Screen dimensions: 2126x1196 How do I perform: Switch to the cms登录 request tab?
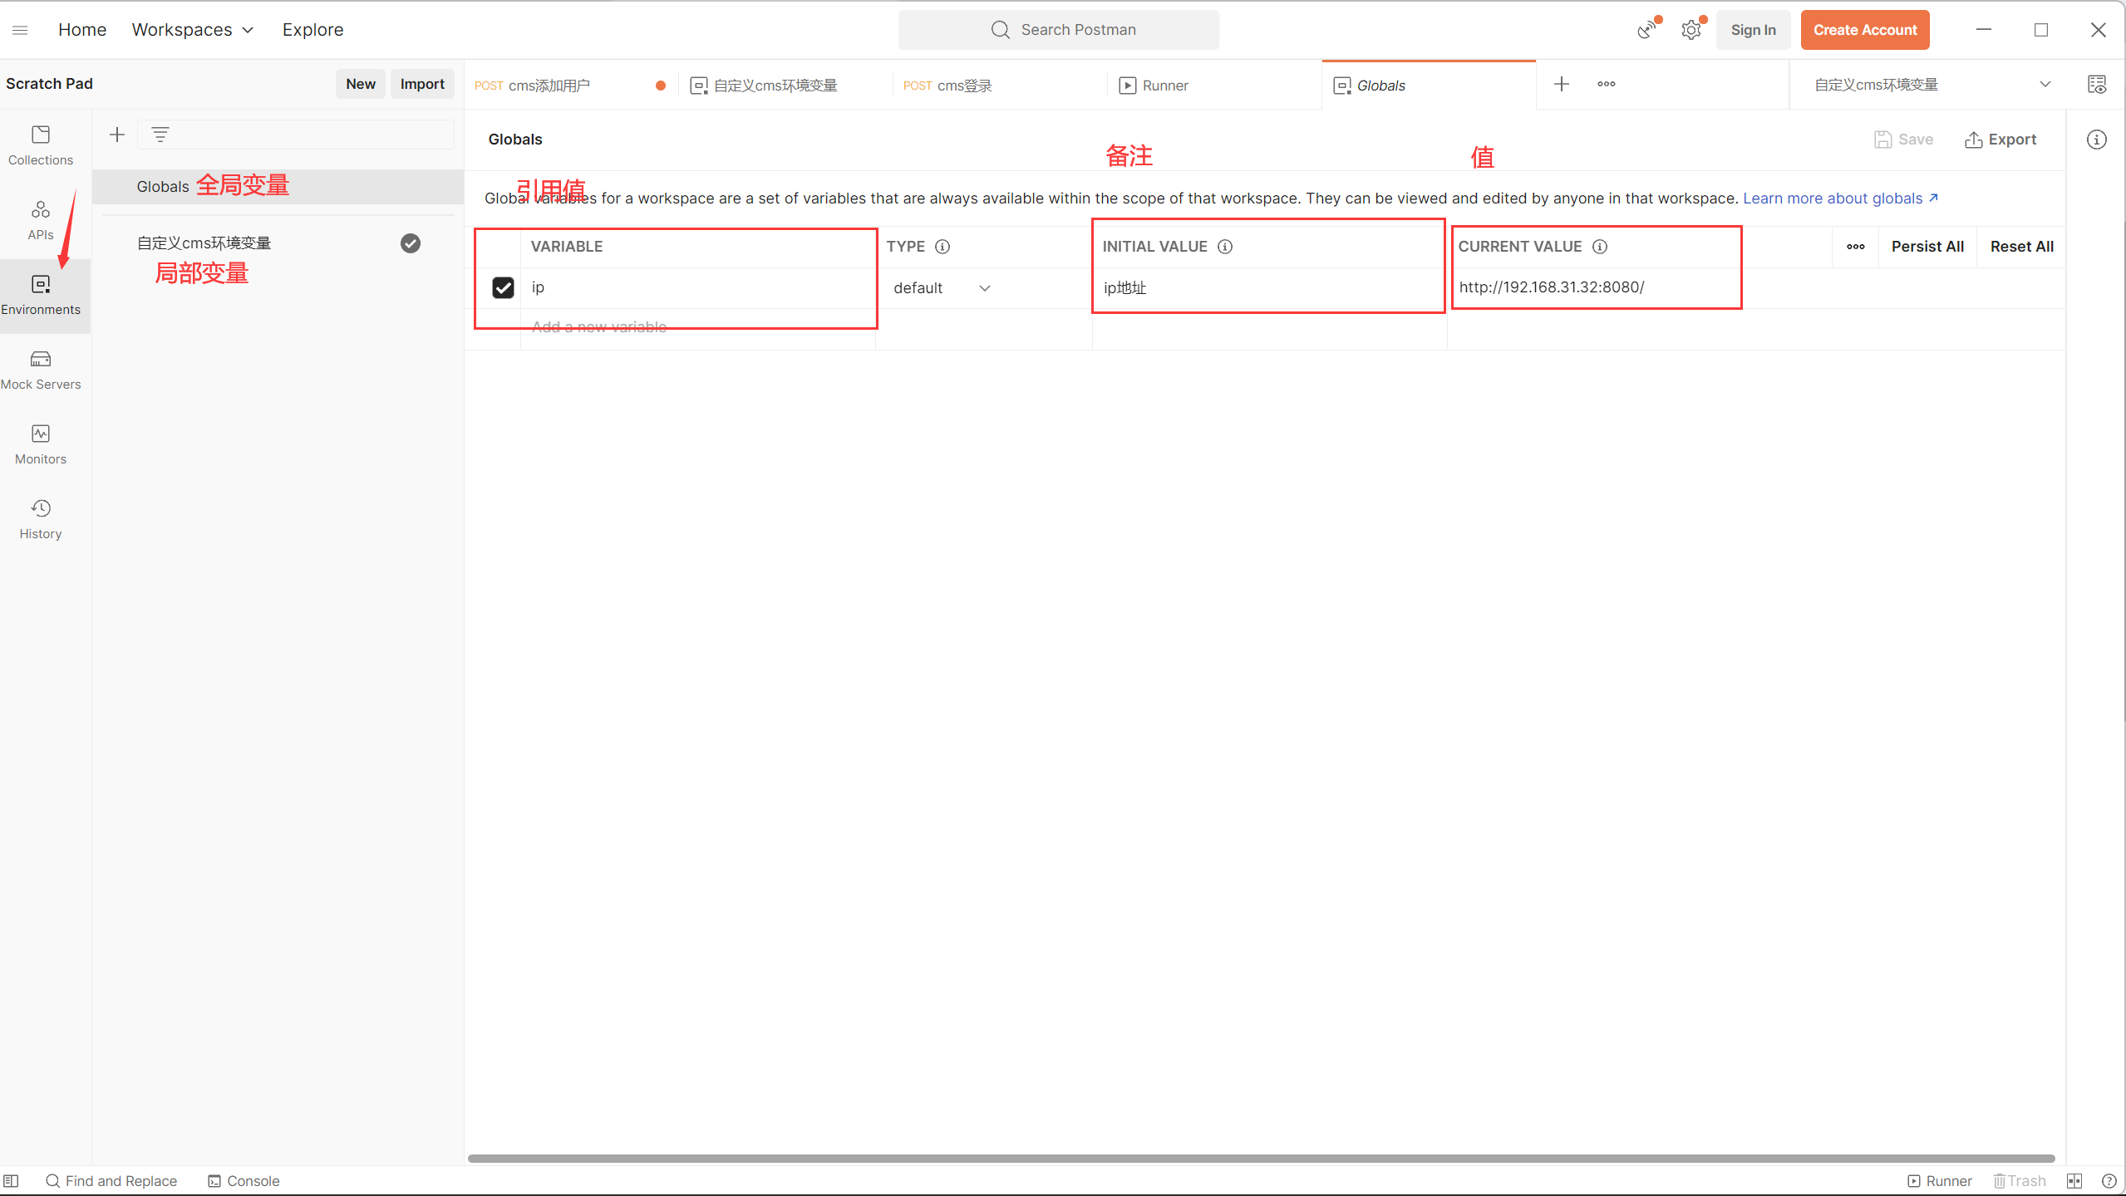click(x=964, y=86)
